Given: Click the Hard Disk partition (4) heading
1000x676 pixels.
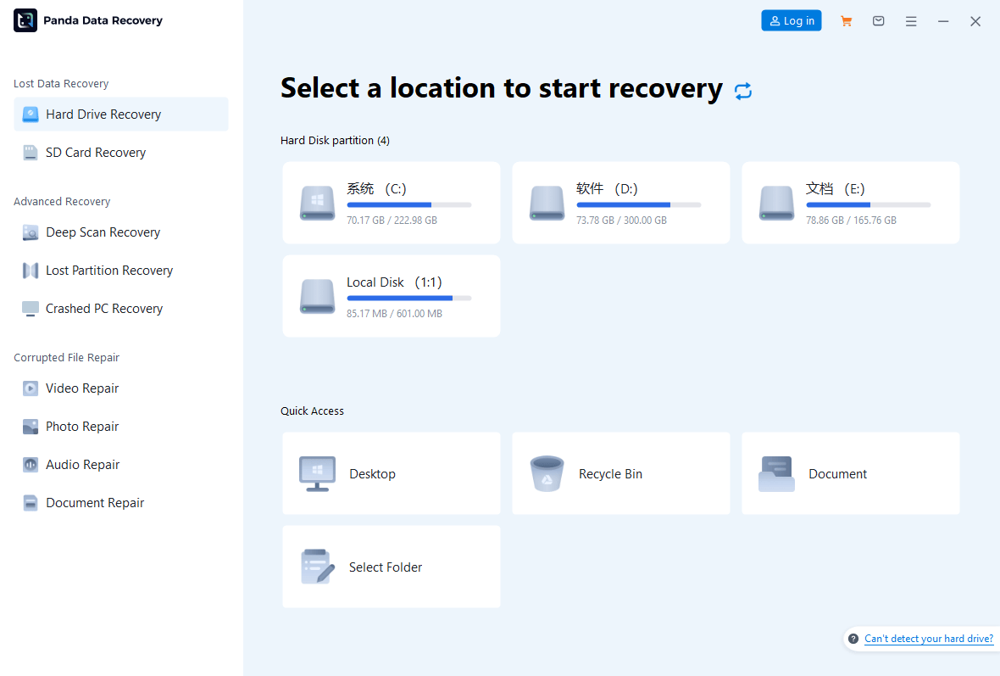Looking at the screenshot, I should coord(335,141).
